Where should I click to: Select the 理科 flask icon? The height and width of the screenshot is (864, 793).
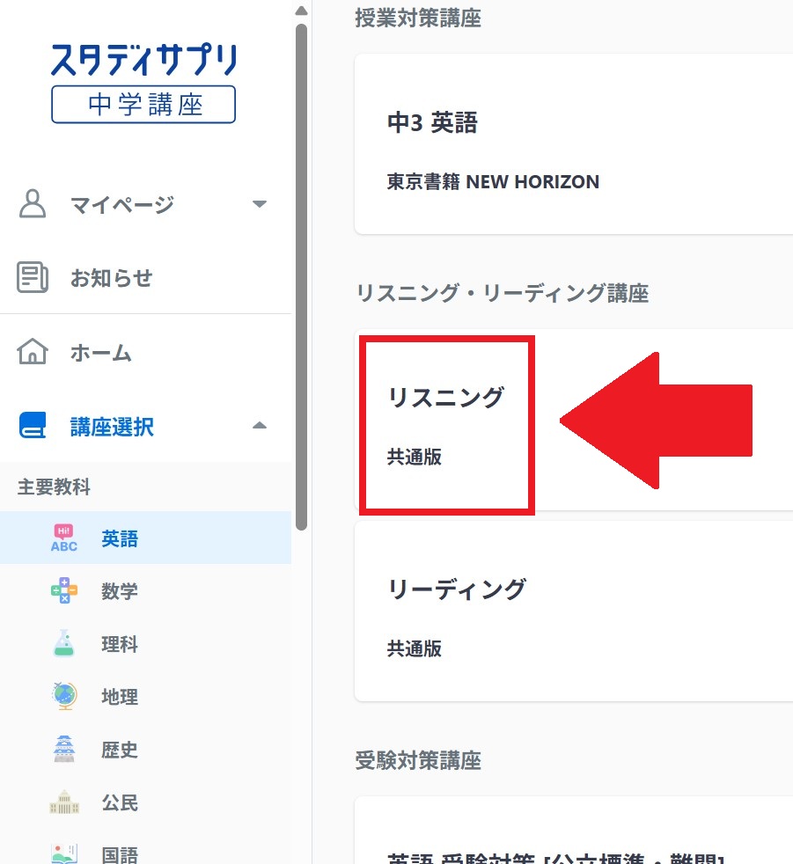[x=62, y=644]
